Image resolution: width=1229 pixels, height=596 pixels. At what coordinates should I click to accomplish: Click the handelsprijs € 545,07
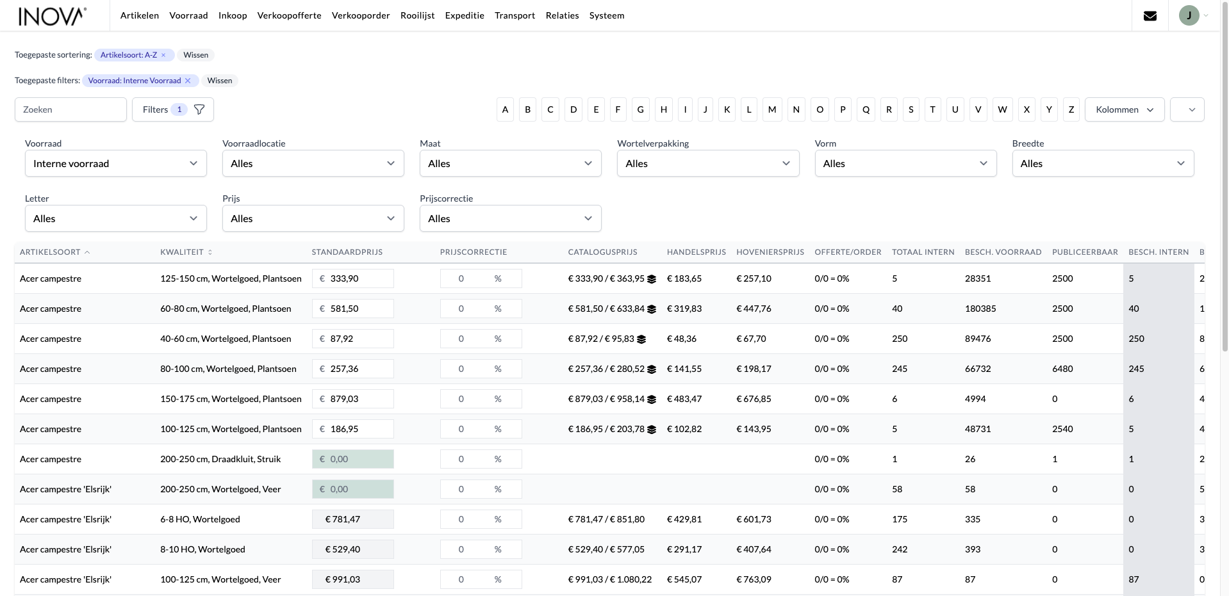684,579
